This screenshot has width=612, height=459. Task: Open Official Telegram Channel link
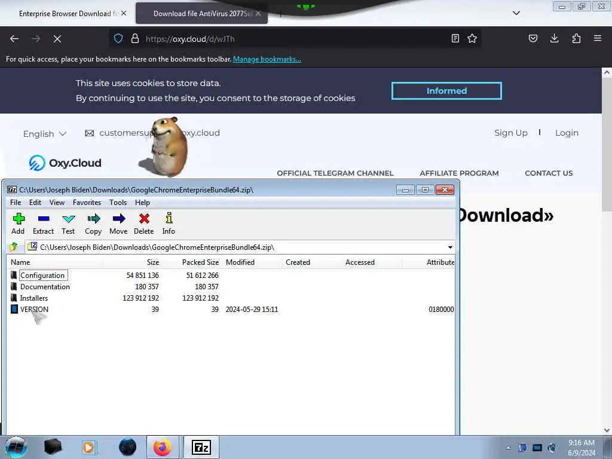(335, 173)
